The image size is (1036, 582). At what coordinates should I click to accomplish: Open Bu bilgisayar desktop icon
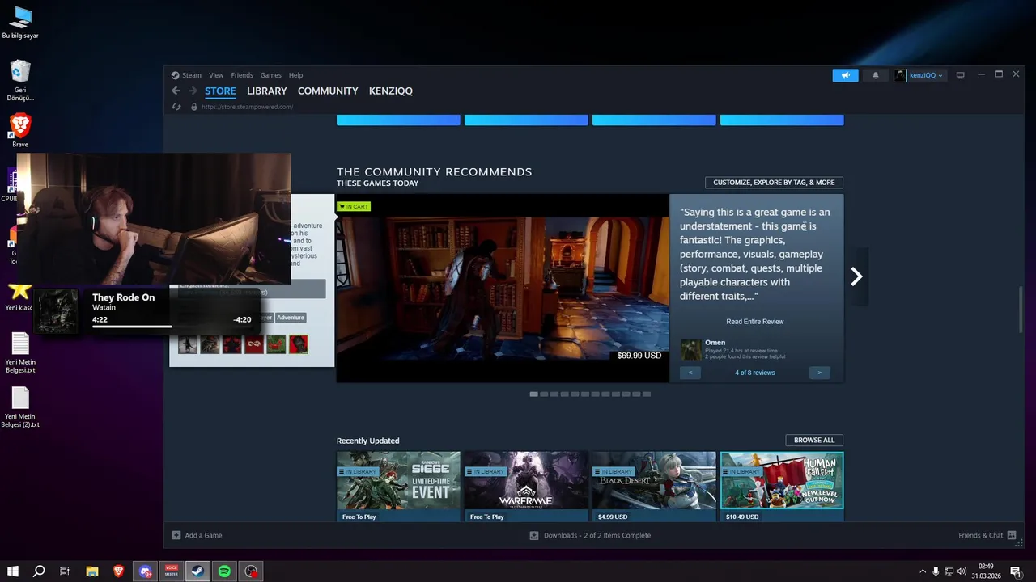[x=20, y=23]
